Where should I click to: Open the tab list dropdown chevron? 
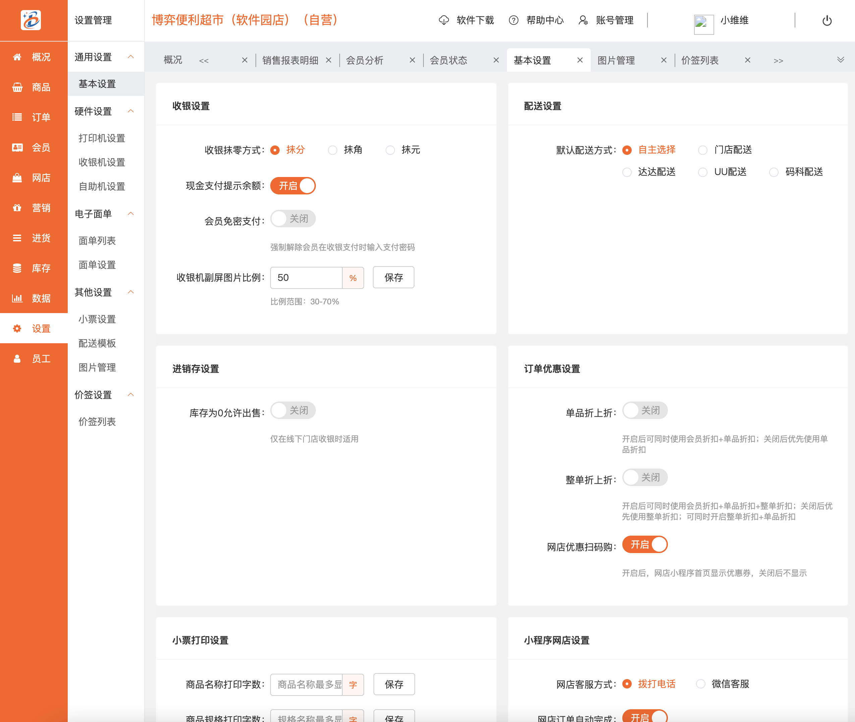tap(840, 60)
